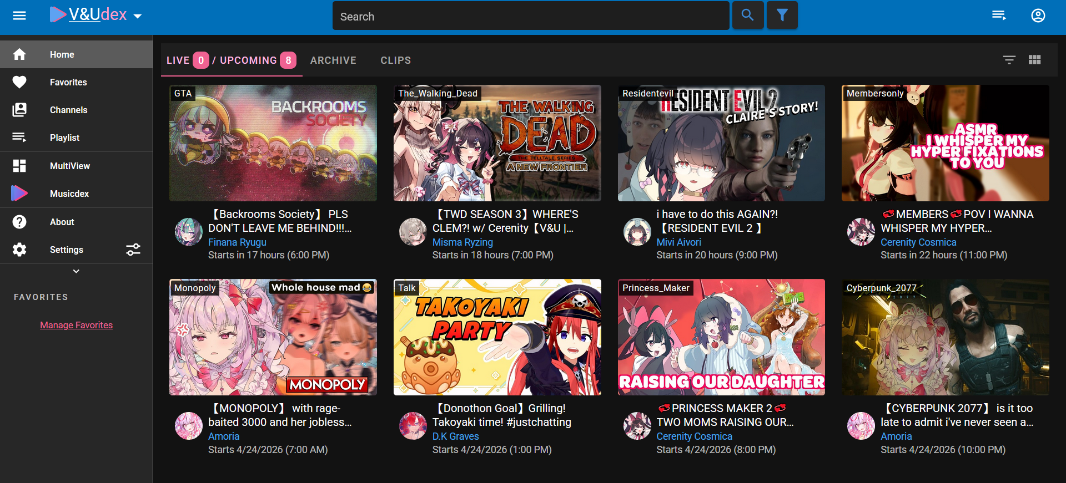Viewport: 1066px width, 483px height.
Task: Click Misma Ryzing's channel avatar
Action: 413,232
